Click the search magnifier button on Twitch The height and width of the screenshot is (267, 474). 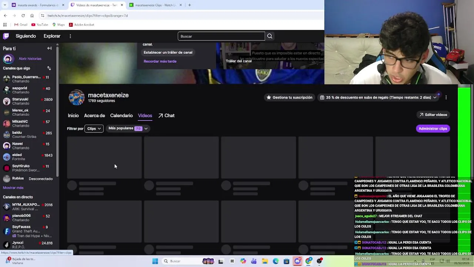270,36
